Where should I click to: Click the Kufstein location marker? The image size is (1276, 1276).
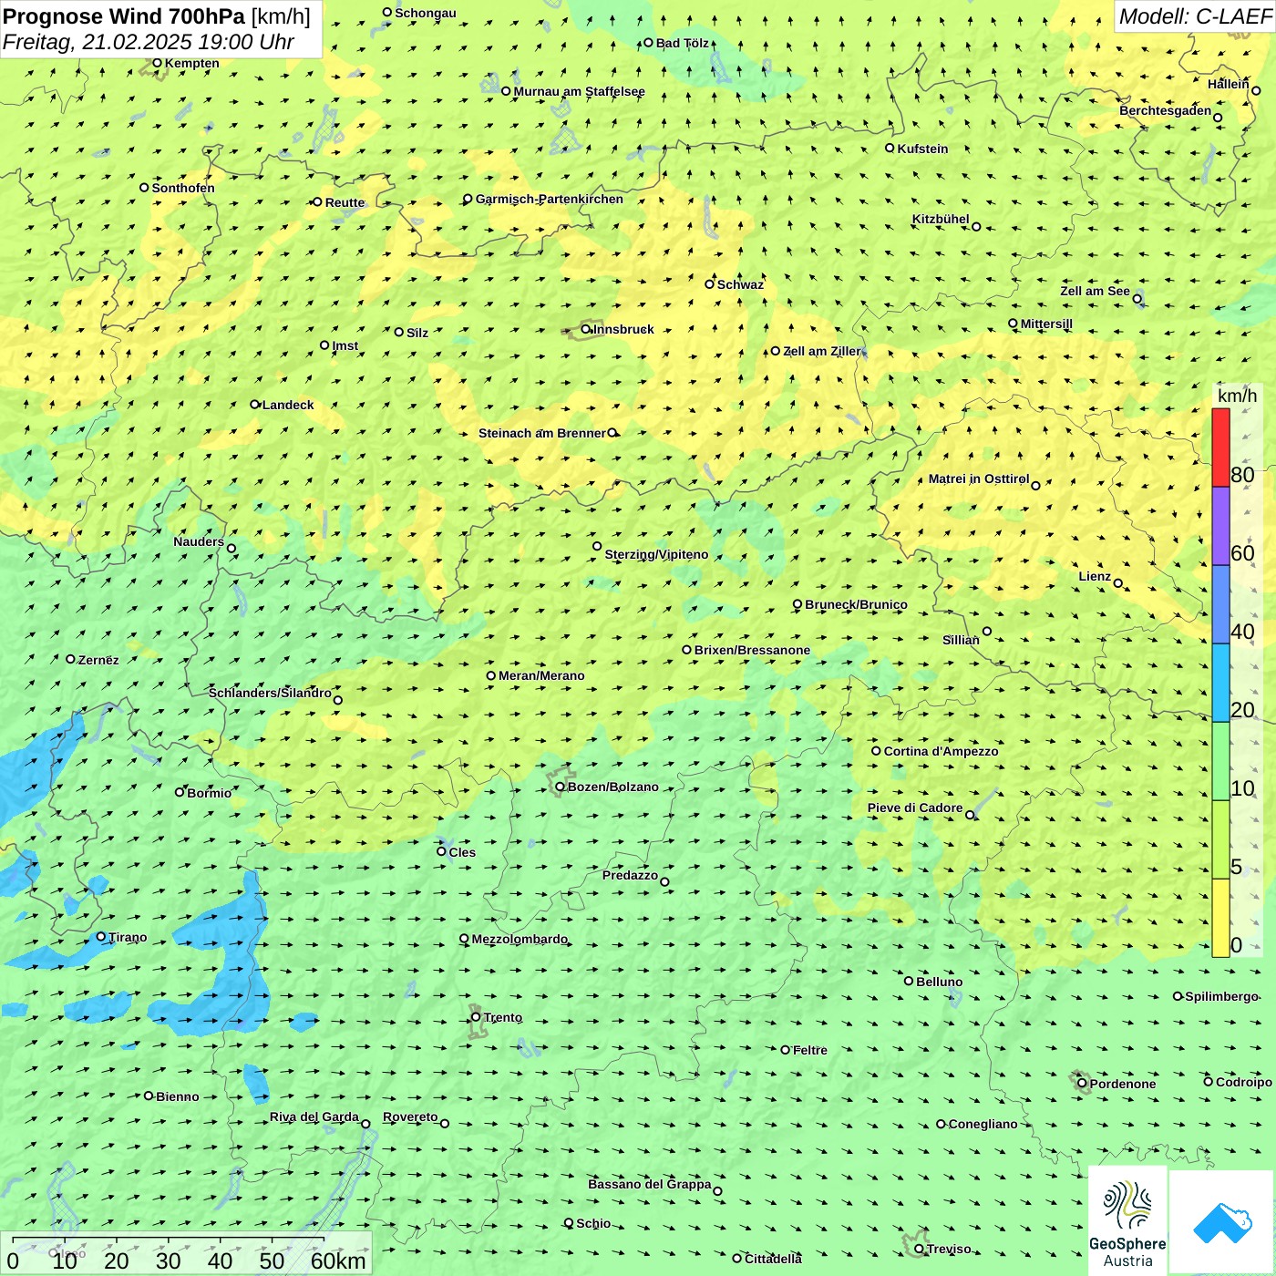[890, 148]
